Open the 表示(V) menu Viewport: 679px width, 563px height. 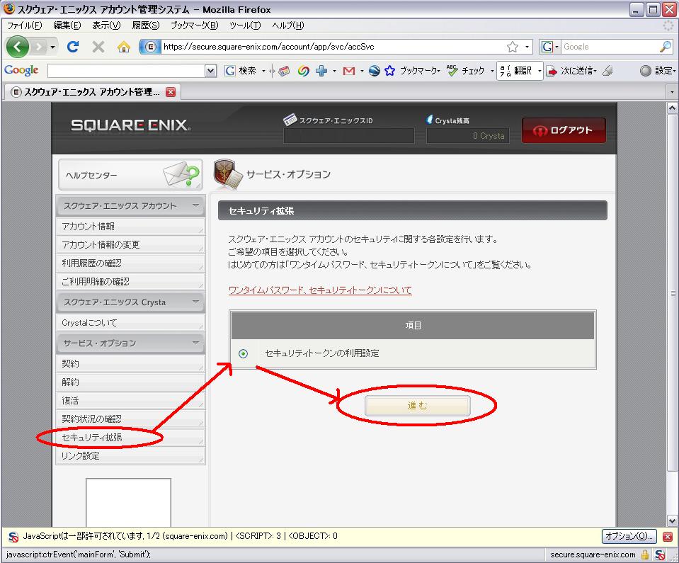[x=106, y=25]
